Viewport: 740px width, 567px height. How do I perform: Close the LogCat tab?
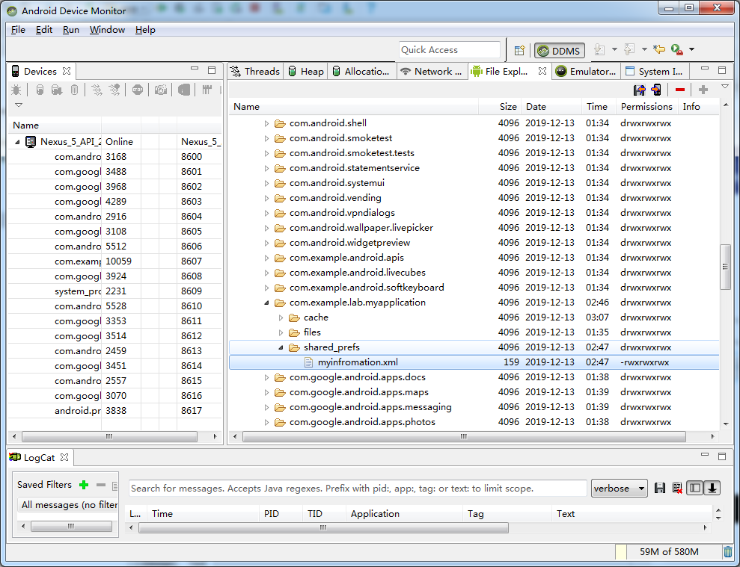click(x=64, y=457)
